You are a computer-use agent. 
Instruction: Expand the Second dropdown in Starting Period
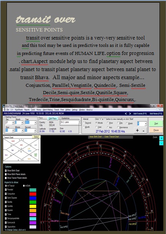point(35,130)
